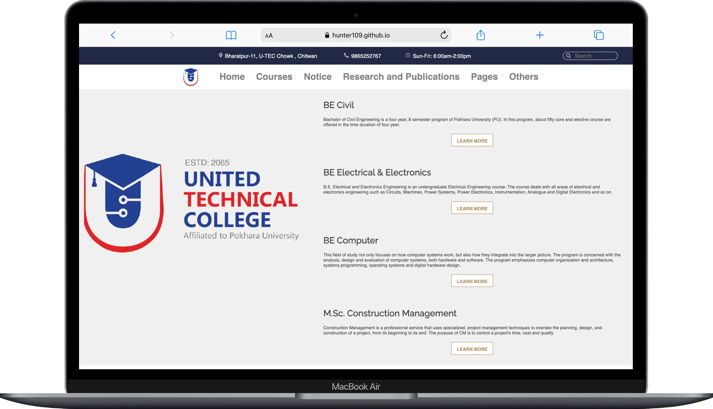Screen dimensions: 713x409
Task: Show all tabs overview
Action: pyautogui.click(x=599, y=35)
